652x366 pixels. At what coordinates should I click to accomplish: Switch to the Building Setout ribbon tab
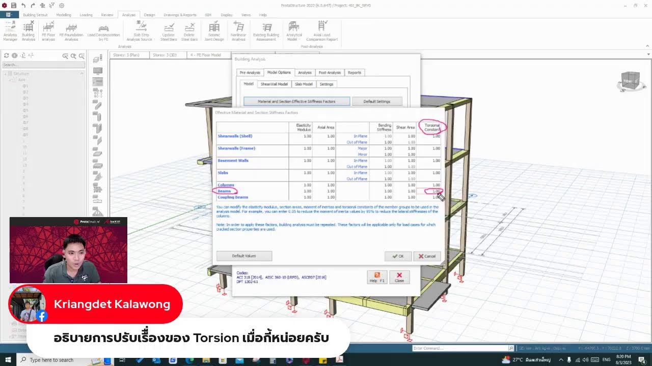tap(35, 15)
